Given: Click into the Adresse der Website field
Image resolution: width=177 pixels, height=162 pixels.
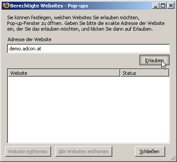Looking at the screenshot, I should point(88,49).
